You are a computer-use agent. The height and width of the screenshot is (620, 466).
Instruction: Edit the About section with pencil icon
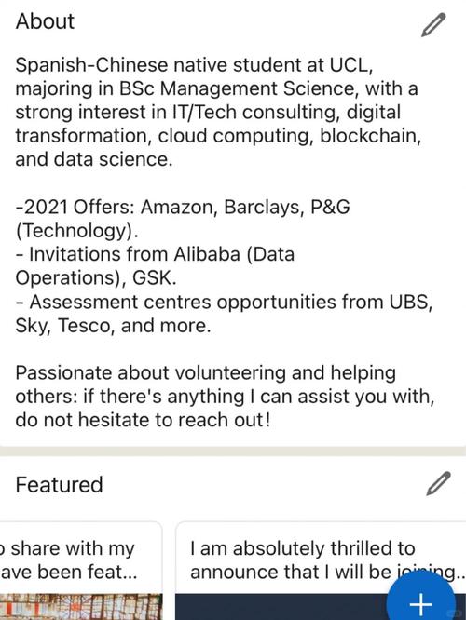pos(433,25)
